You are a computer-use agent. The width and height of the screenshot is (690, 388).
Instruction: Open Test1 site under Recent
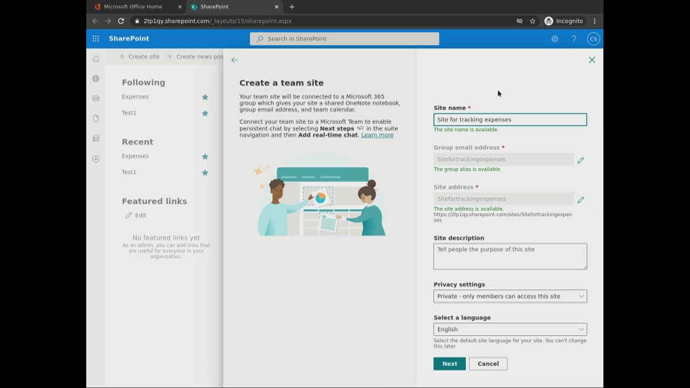129,172
